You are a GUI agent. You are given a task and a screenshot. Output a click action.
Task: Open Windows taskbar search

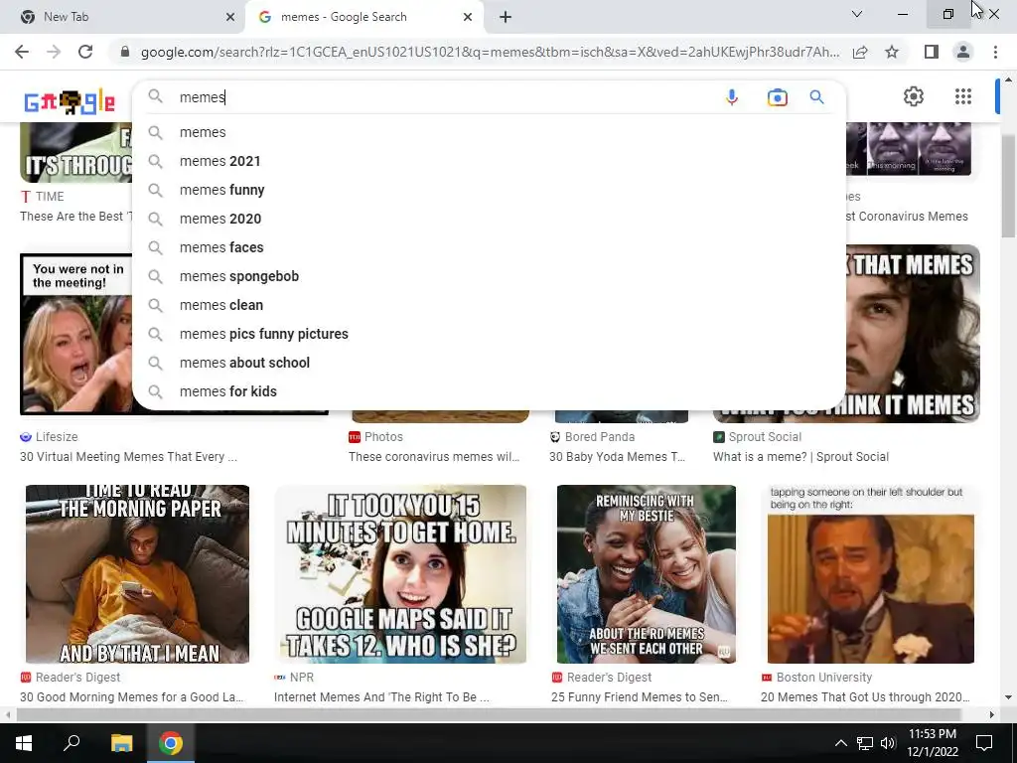tap(72, 743)
